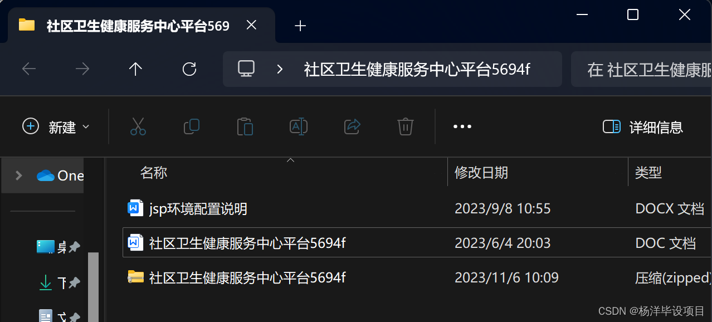Sort files by 名称 column header

point(154,173)
